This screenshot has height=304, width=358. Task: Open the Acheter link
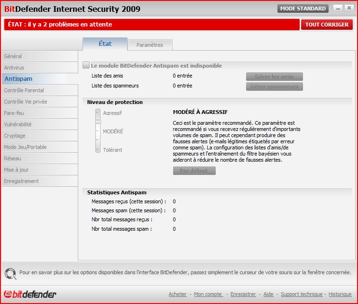[178, 294]
